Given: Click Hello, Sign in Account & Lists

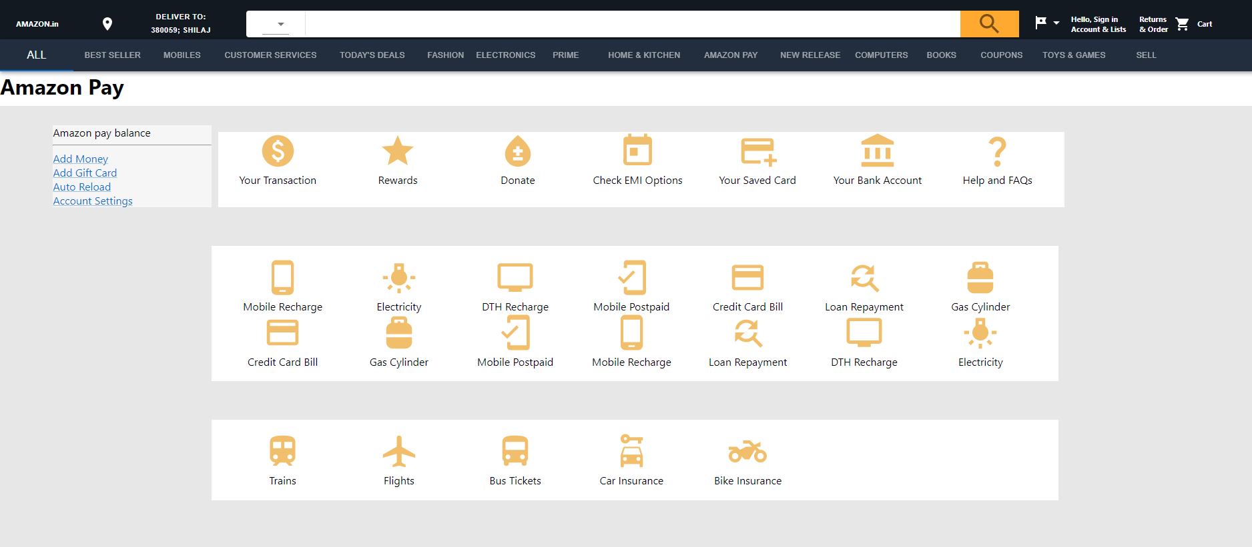Looking at the screenshot, I should point(1098,24).
